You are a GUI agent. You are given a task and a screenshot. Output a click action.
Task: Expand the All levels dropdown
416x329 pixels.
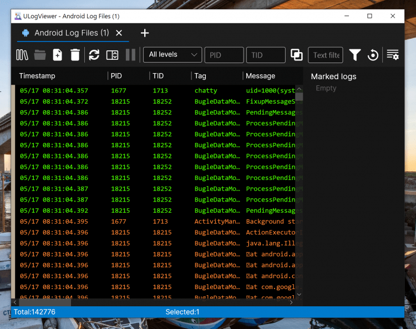pos(172,54)
